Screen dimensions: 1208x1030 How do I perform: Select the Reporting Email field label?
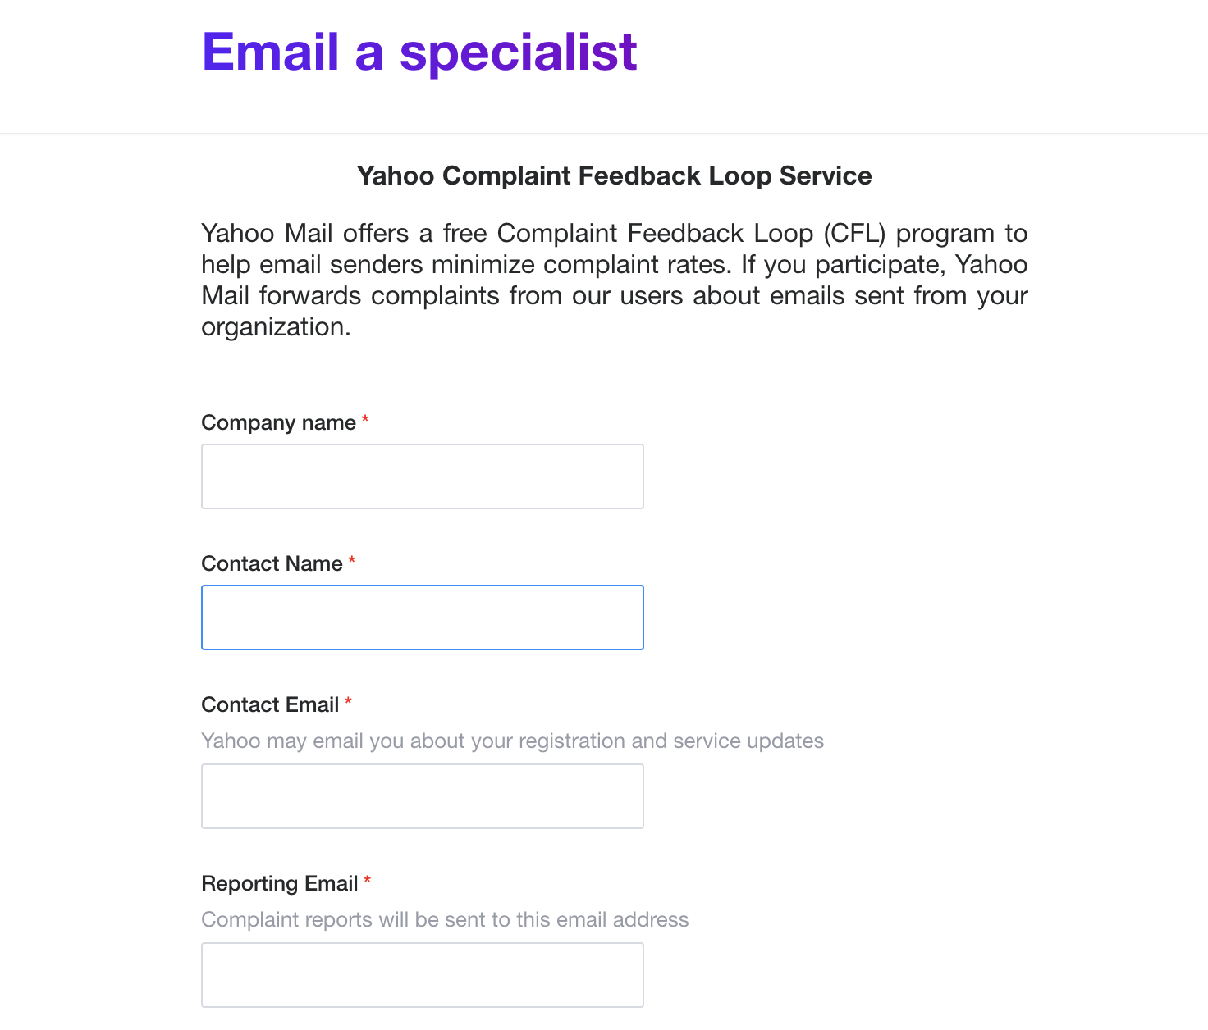280,883
